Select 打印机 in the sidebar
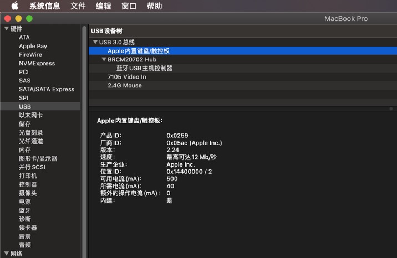The width and height of the screenshot is (397, 258). coord(28,176)
